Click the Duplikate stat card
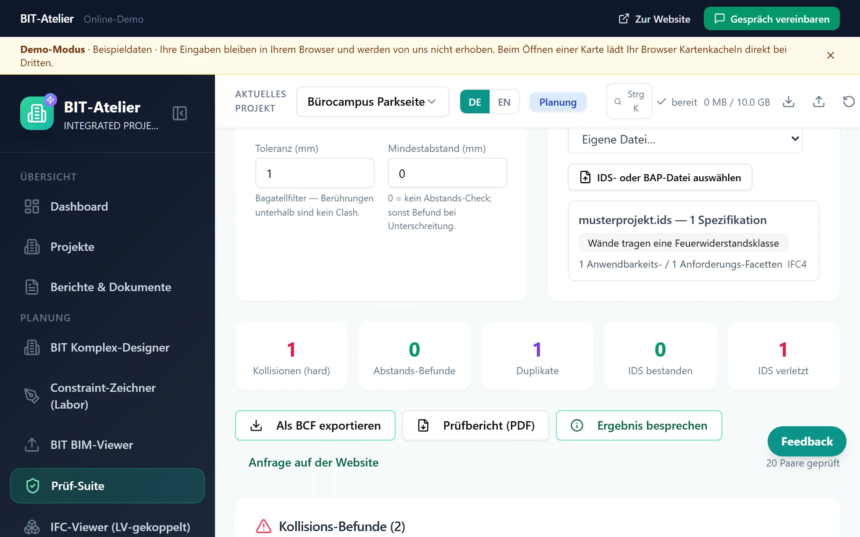 coord(537,356)
